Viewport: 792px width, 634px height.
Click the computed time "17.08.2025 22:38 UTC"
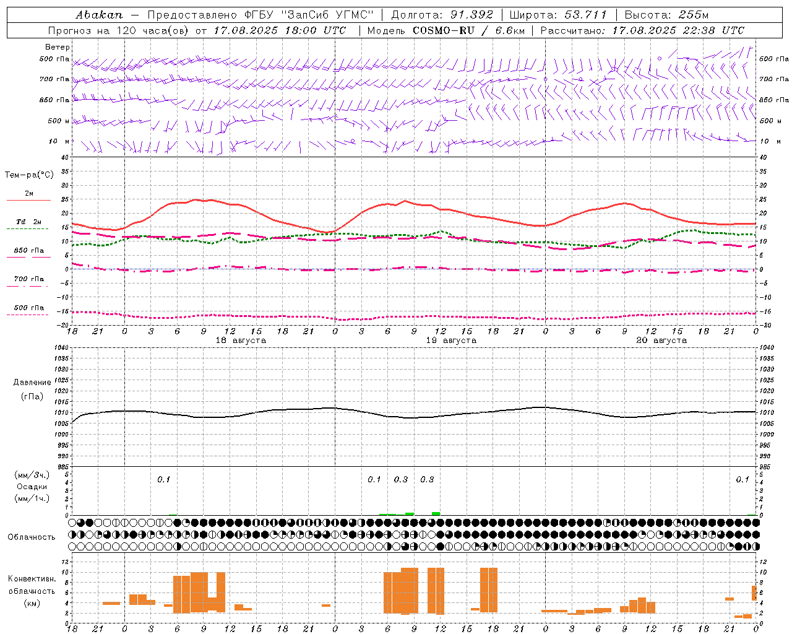click(x=678, y=30)
